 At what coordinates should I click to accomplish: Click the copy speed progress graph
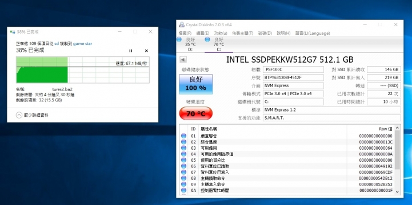coord(83,70)
